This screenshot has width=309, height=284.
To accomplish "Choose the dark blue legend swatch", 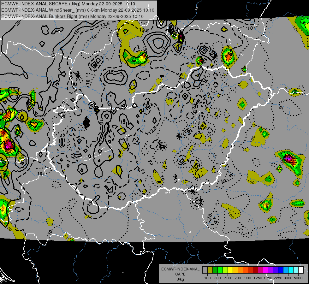I will click(281, 270).
